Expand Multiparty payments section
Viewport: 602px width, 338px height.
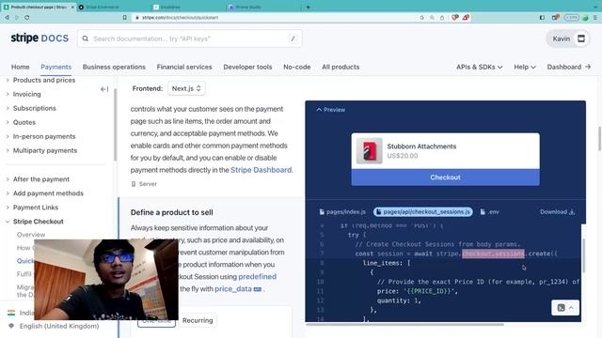coord(8,150)
